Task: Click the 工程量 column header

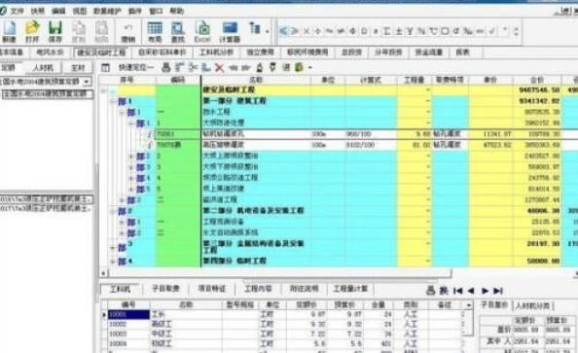Action: [x=415, y=80]
